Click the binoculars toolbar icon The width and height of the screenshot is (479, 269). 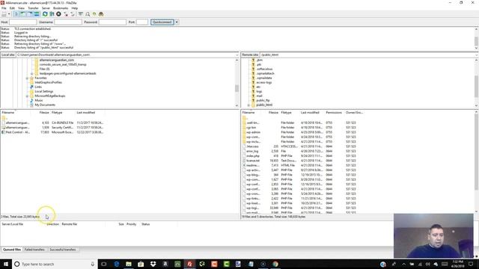101,14
